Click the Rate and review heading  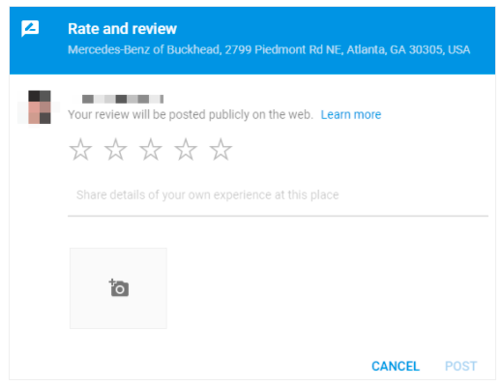(x=122, y=29)
